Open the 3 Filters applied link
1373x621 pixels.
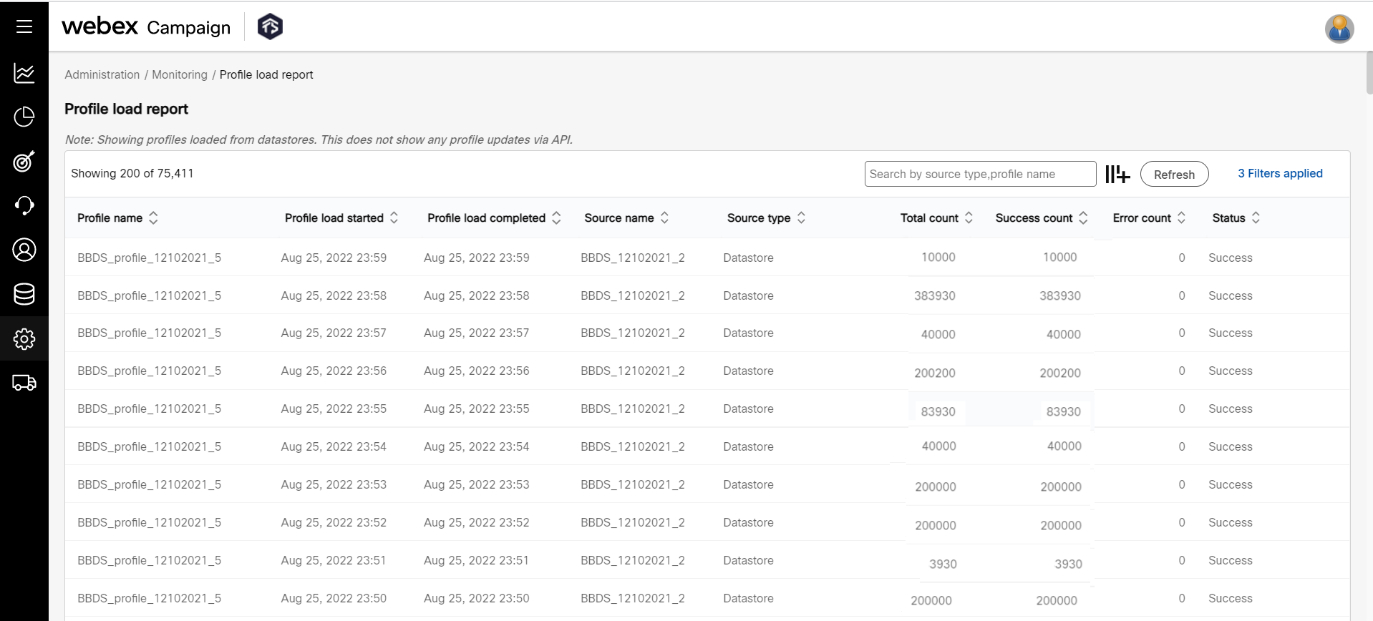pyautogui.click(x=1280, y=173)
